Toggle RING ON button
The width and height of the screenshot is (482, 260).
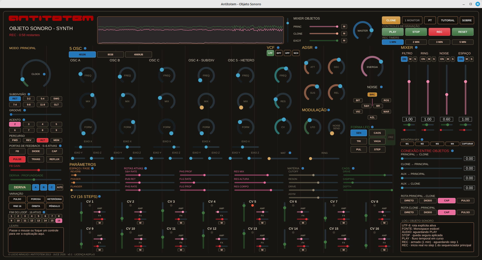(x=423, y=59)
